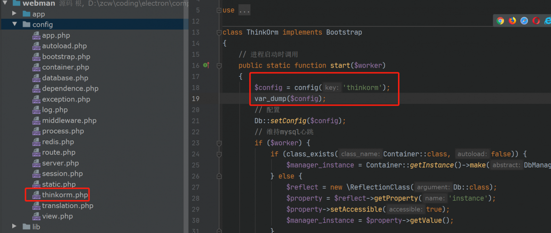Screen dimensions: 551x233
Task: Click the 'autoload:' parameter hint on line 24
Action: point(473,154)
